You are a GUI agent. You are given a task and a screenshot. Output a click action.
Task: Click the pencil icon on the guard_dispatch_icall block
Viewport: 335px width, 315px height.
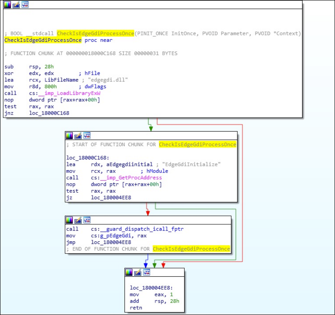[x=78, y=220]
